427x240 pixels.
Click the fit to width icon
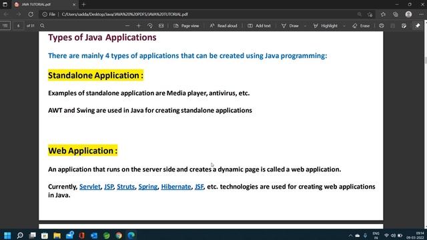[161, 25]
